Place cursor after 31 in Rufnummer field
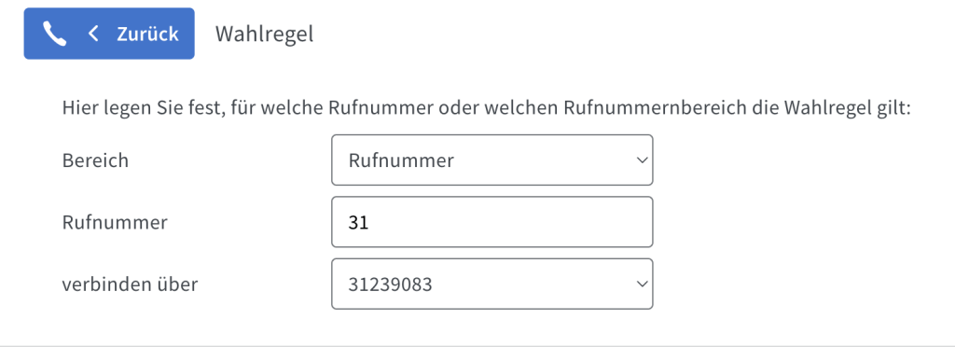Viewport: 955px width, 347px height. pos(371,223)
